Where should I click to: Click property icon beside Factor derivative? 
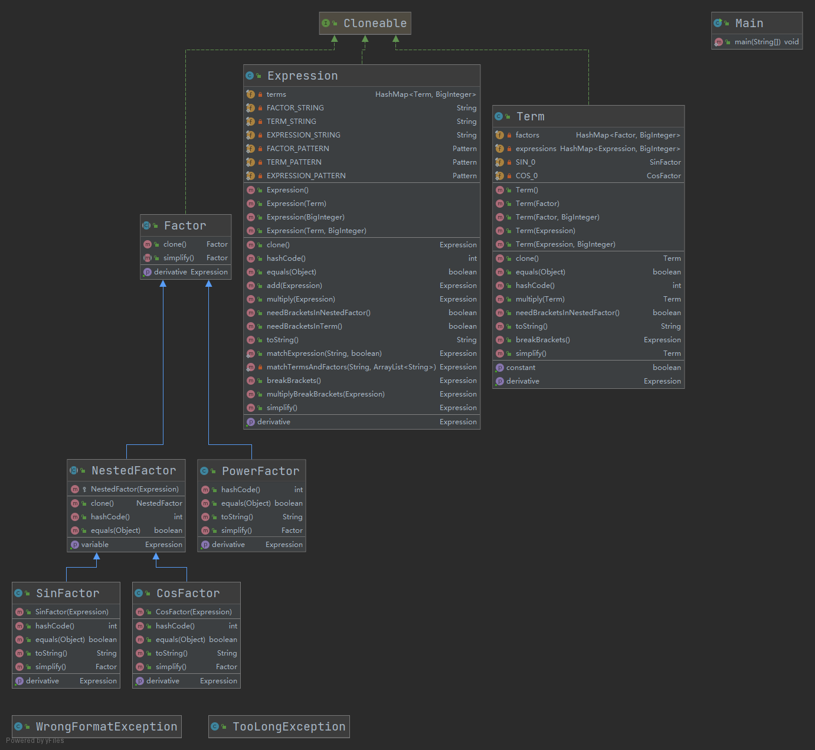point(147,272)
